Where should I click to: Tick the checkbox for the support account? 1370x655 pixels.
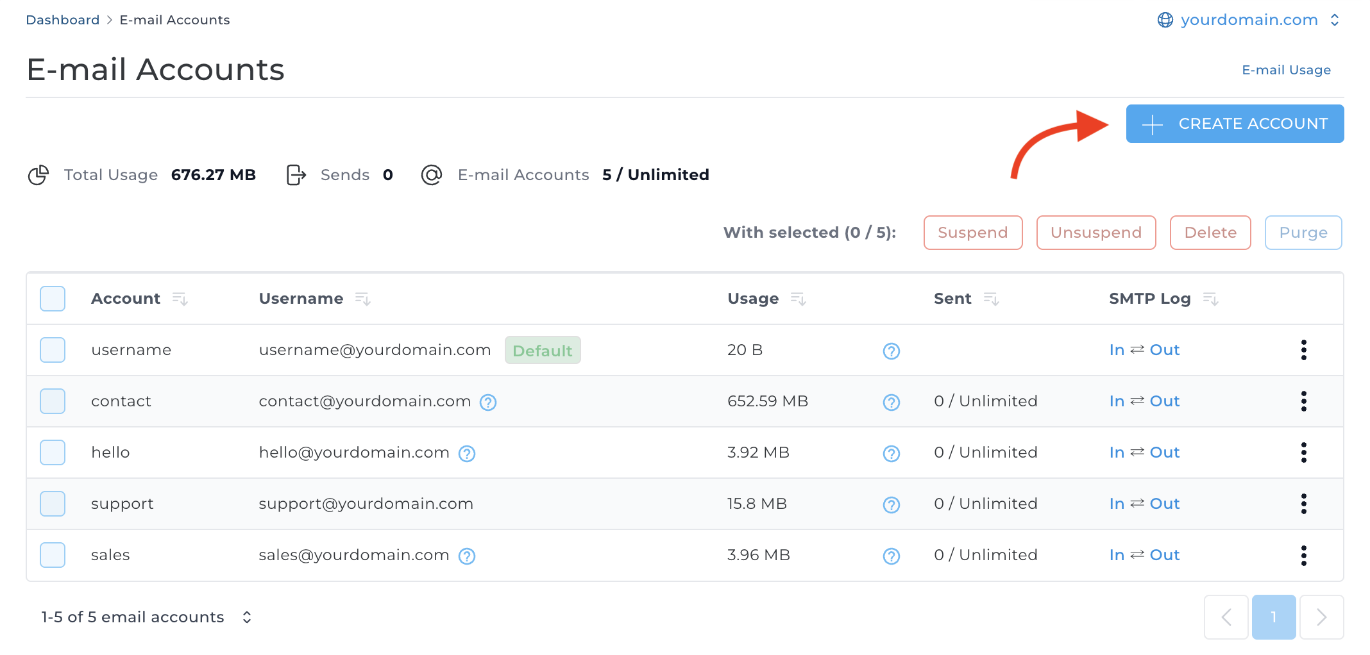click(53, 504)
